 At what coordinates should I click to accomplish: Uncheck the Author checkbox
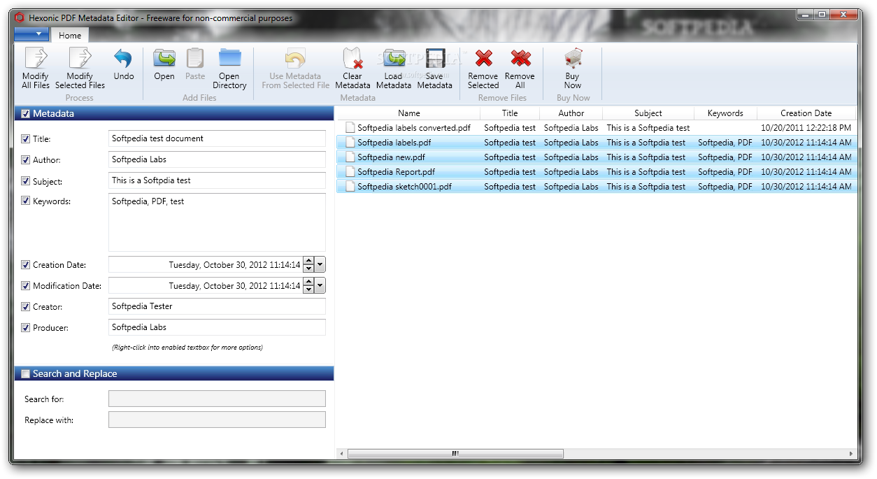tap(26, 160)
